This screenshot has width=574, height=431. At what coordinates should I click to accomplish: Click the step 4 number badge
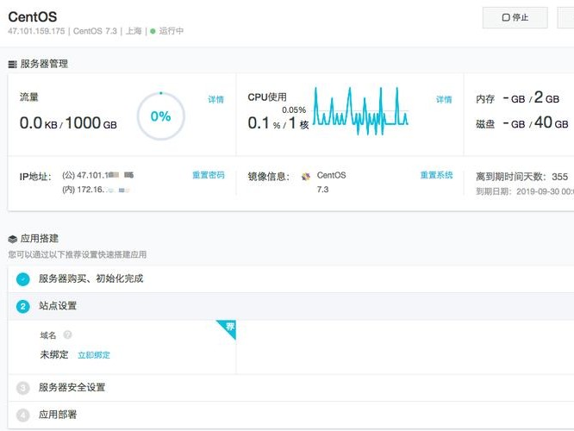pos(23,415)
